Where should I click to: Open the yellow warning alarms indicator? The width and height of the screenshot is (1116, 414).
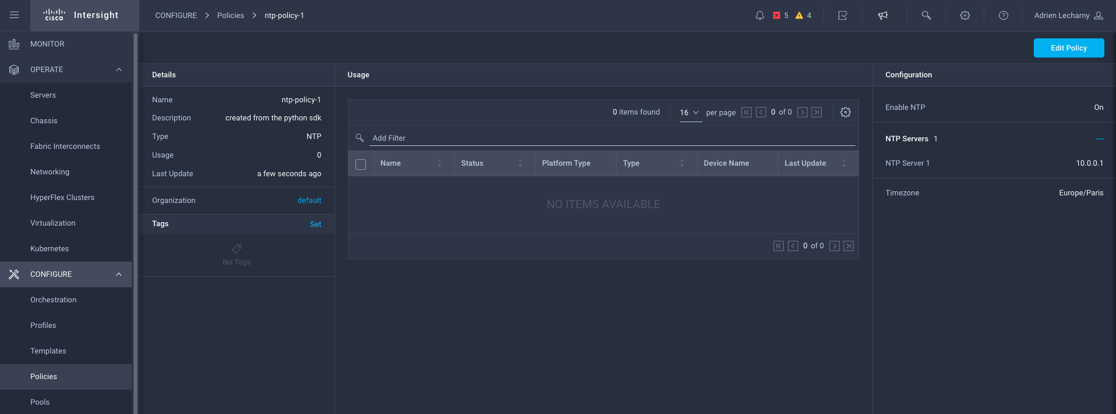803,16
